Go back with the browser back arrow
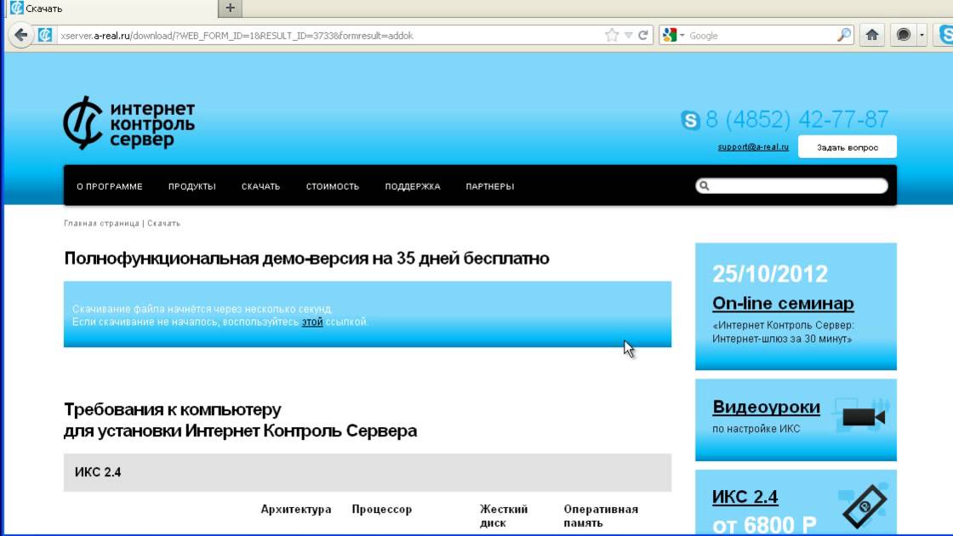The image size is (953, 536). tap(20, 35)
